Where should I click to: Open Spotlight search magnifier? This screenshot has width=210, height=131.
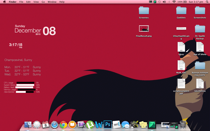207,2
